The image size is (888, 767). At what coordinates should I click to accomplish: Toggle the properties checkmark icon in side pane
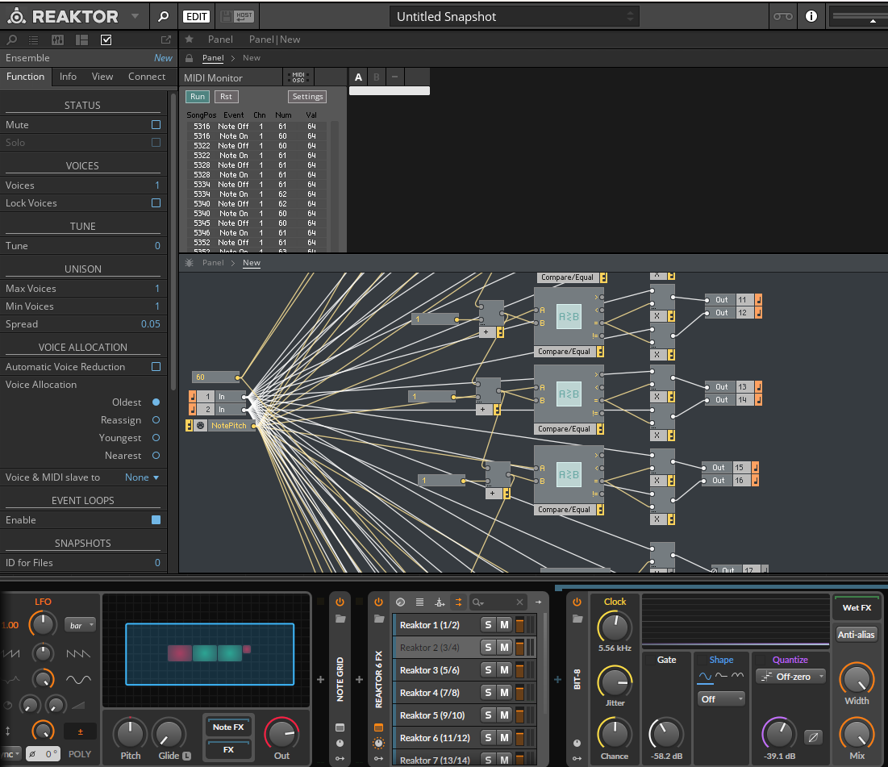pyautogui.click(x=106, y=40)
